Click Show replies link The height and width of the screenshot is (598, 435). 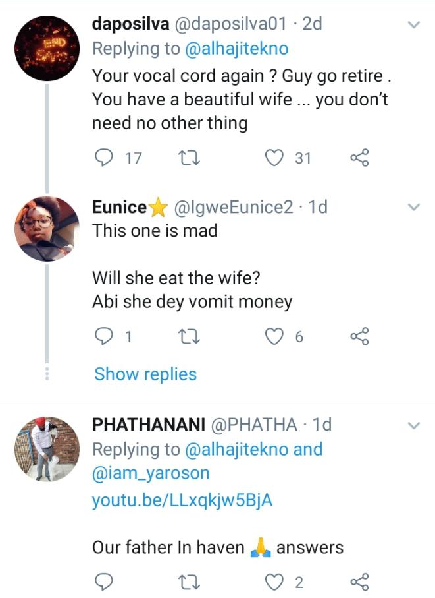[x=145, y=374]
